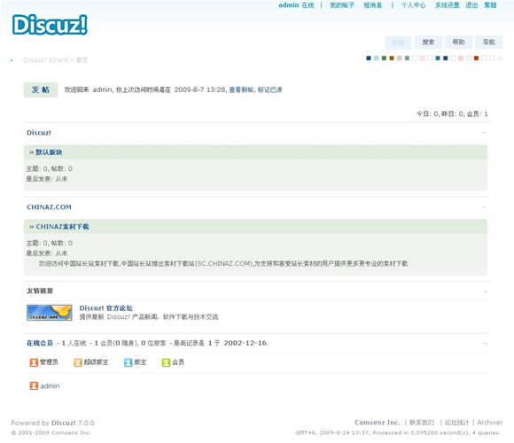
Task: Open 短消息 in the top bar
Action: click(373, 5)
